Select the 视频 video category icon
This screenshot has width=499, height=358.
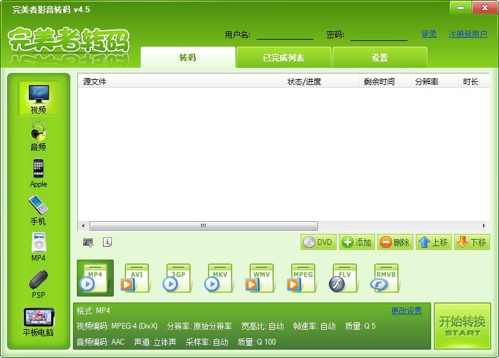38,98
